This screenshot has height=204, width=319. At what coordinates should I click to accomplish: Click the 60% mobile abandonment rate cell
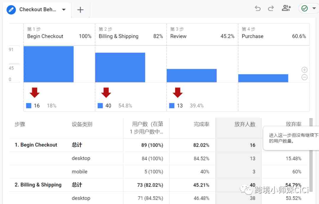click(x=297, y=172)
